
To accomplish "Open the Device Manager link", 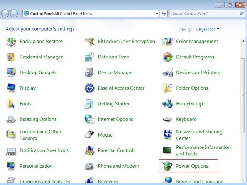I will (x=115, y=73).
